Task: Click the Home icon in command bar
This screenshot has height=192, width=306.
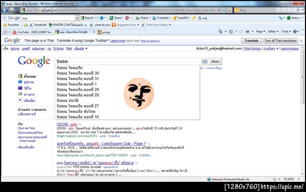Action: [x=220, y=32]
